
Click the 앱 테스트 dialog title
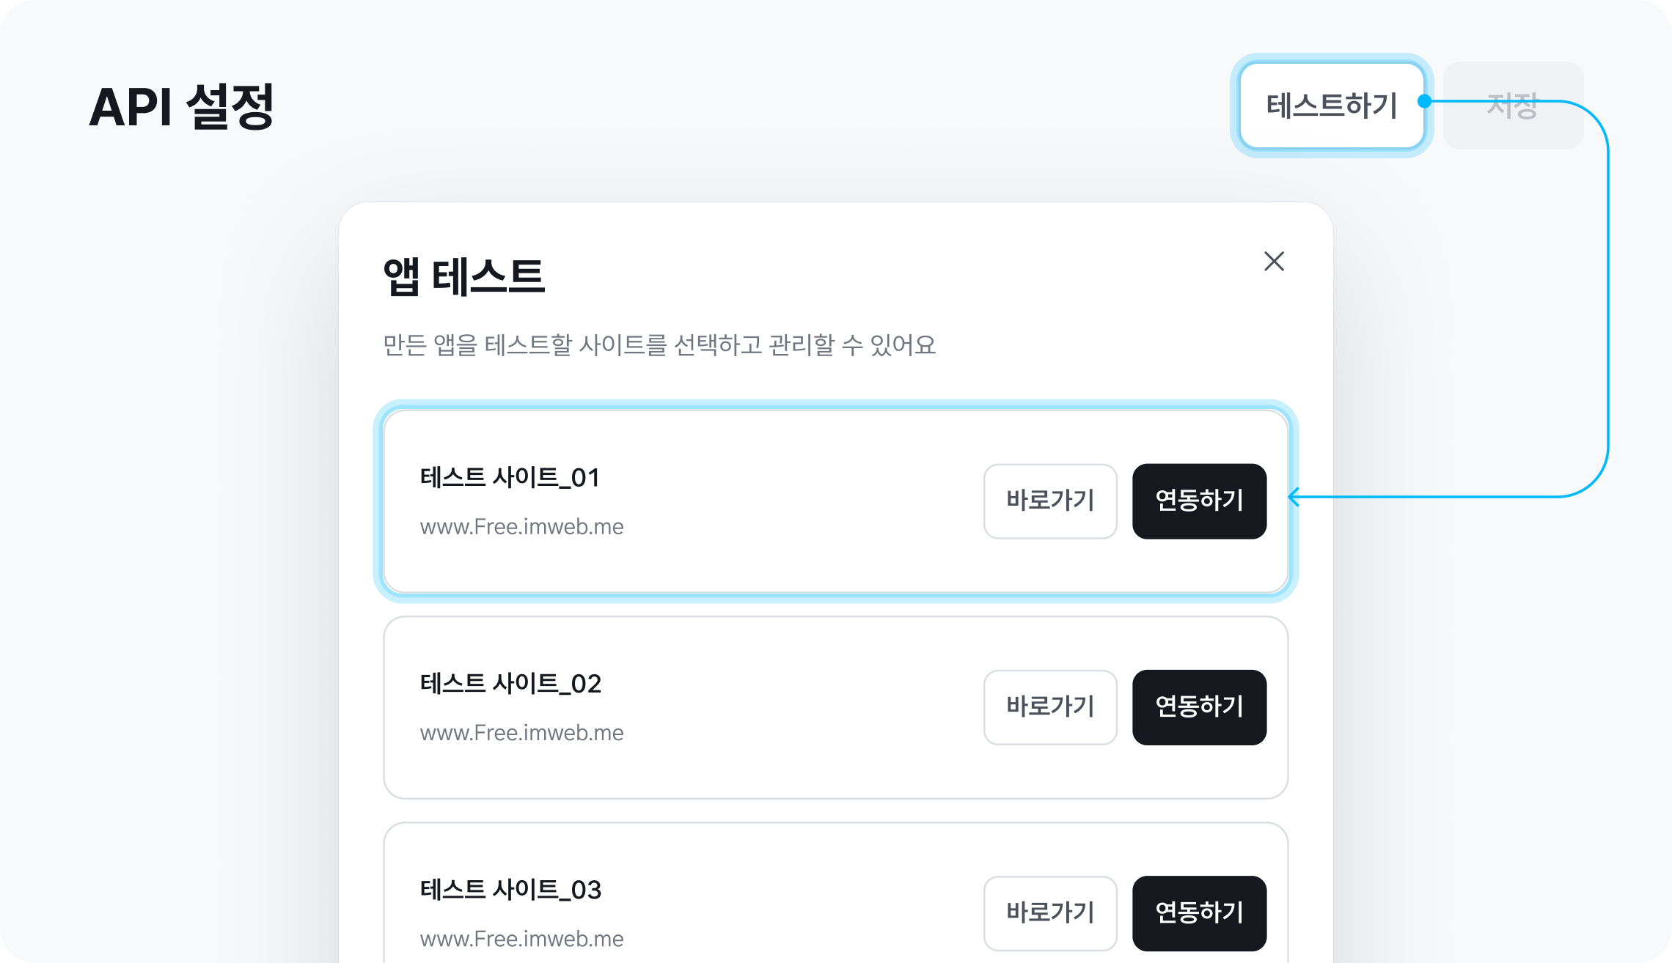(463, 277)
